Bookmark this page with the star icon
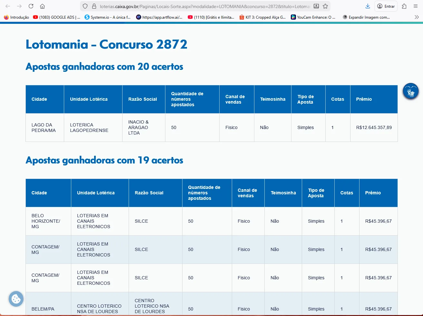The image size is (423, 316). pos(325,6)
